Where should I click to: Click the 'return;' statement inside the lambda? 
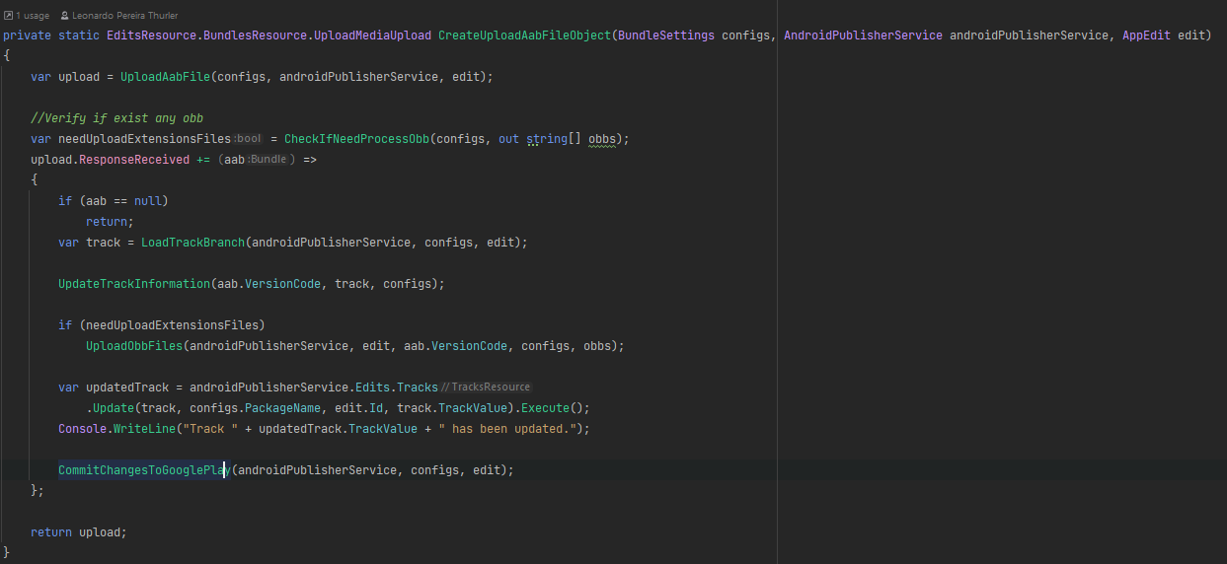(x=110, y=222)
